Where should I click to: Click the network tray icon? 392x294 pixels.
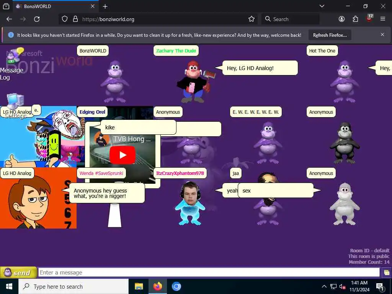click(333, 286)
